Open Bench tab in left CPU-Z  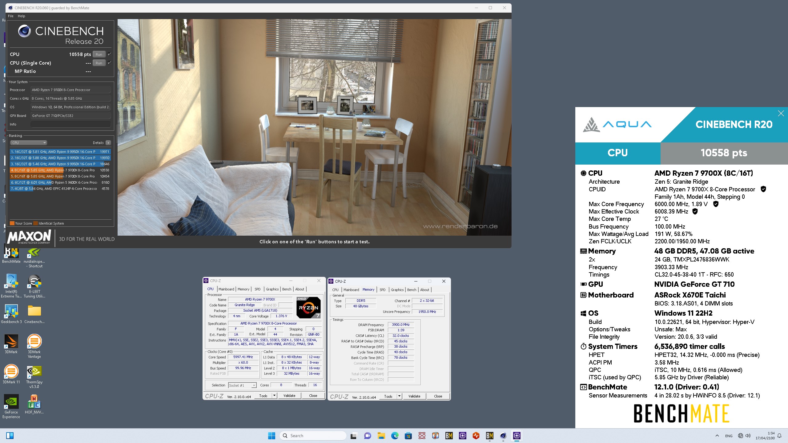coord(287,289)
